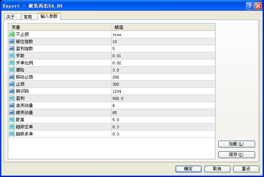Select the 输入参数 tab
The width and height of the screenshot is (264, 177).
(x=49, y=16)
